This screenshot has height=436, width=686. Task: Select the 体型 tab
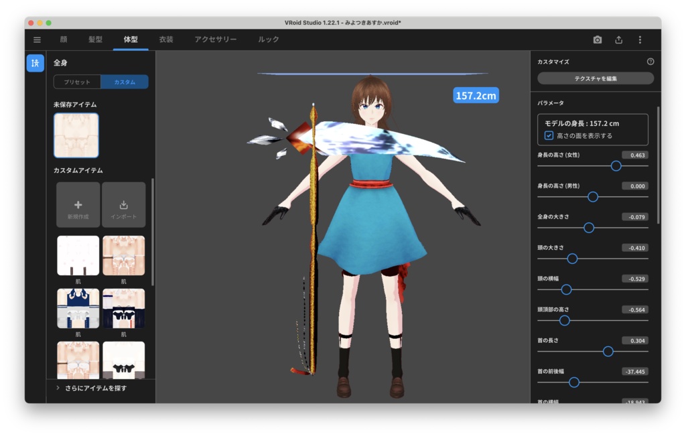pyautogui.click(x=131, y=40)
